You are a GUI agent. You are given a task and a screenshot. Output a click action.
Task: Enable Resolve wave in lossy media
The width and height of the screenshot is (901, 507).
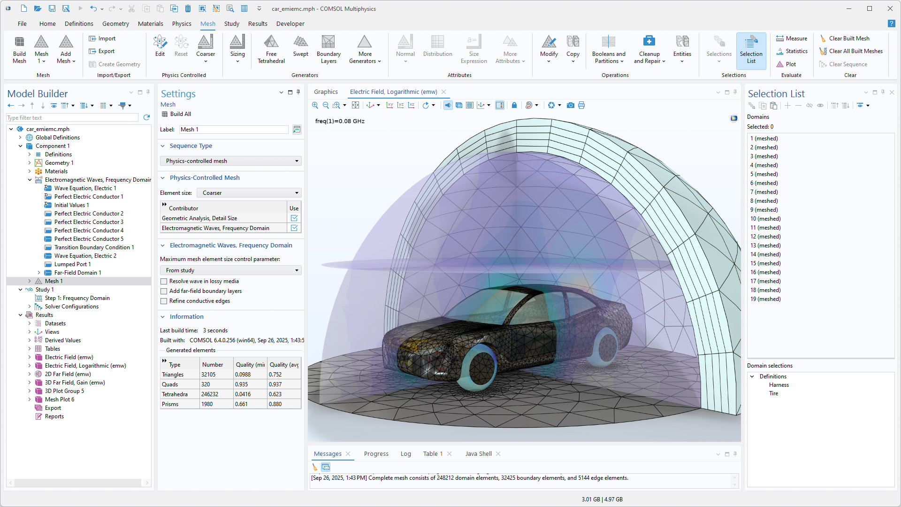coord(164,281)
